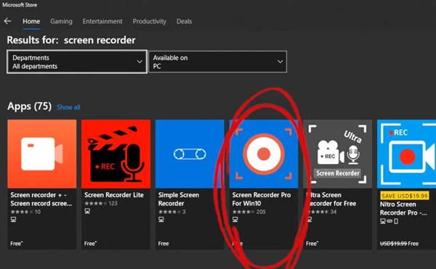Open the Entertainment tab
436x269 pixels.
102,21
